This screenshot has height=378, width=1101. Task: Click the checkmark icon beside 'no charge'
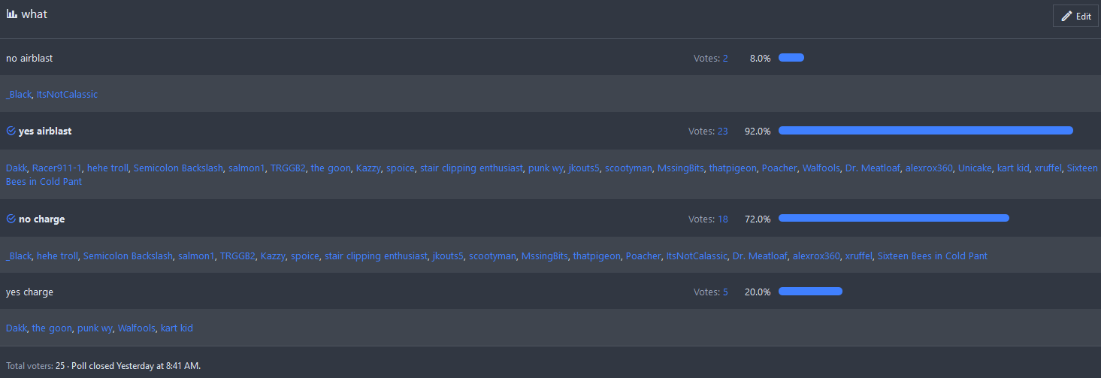click(11, 219)
